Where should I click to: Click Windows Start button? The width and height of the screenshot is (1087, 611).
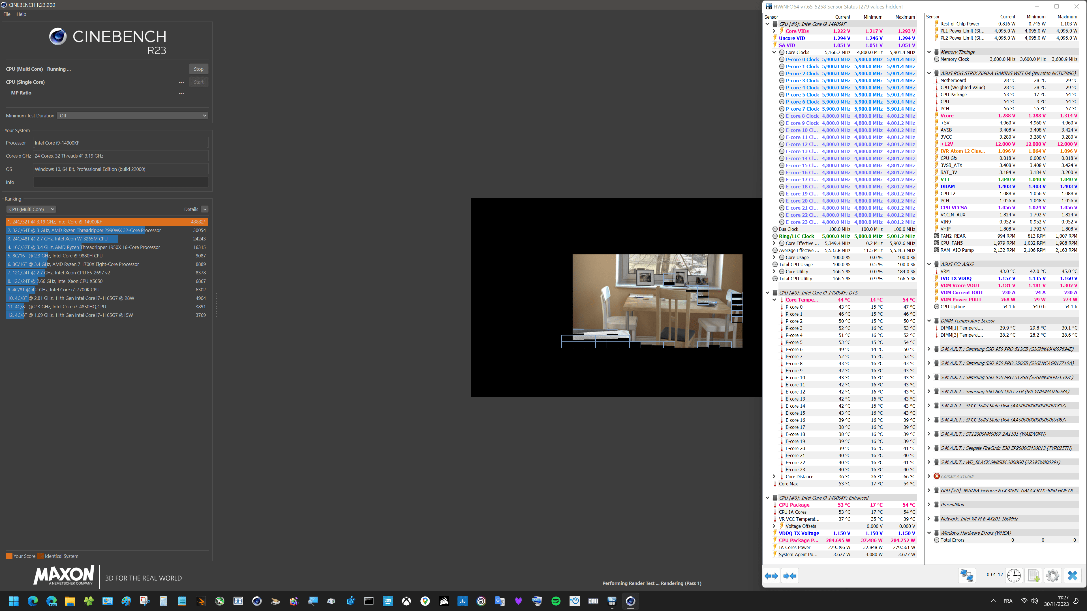pyautogui.click(x=14, y=601)
